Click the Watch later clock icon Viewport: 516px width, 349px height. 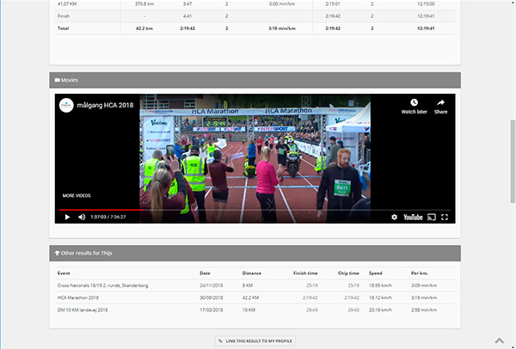click(x=414, y=102)
